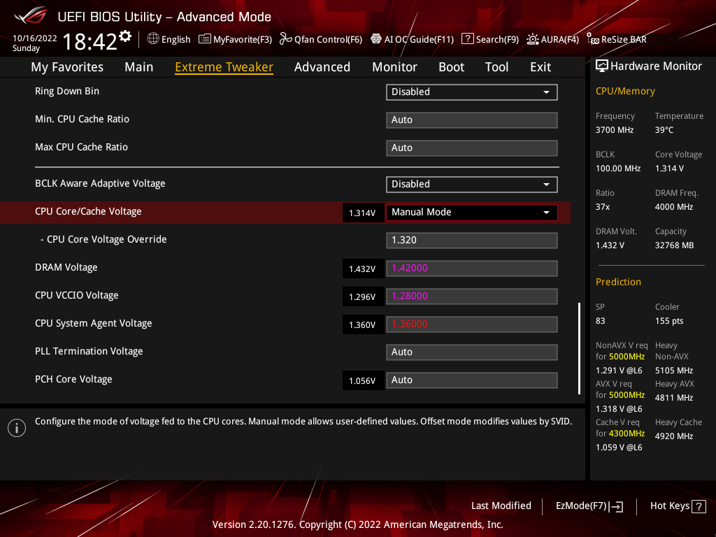716x537 pixels.
Task: Click the vertical scrollbar of settings list
Action: 579,348
